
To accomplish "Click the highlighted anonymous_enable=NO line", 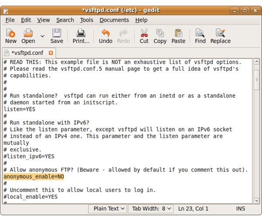I will click(x=34, y=176).
